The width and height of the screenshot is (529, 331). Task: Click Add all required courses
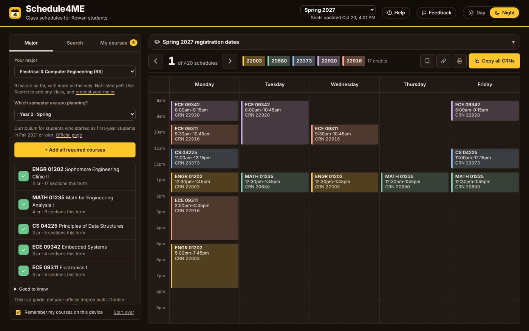75,150
